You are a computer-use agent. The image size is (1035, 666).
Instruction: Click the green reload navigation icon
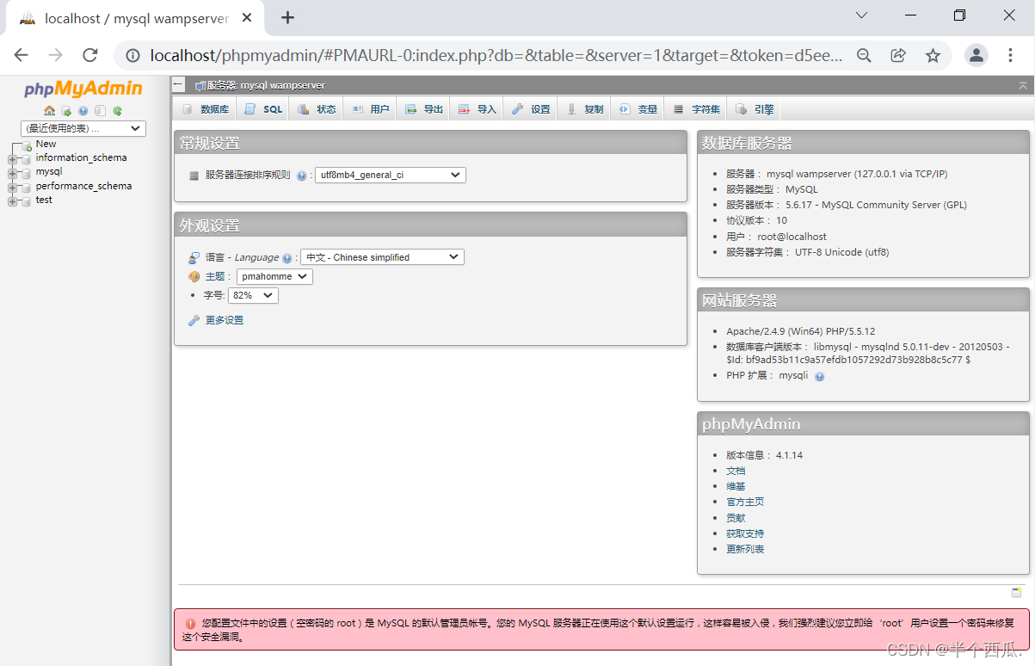click(x=117, y=111)
